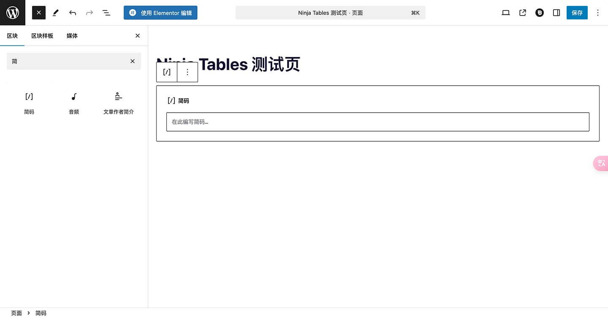Redo the last undone change
Image resolution: width=608 pixels, height=318 pixels.
(90, 13)
